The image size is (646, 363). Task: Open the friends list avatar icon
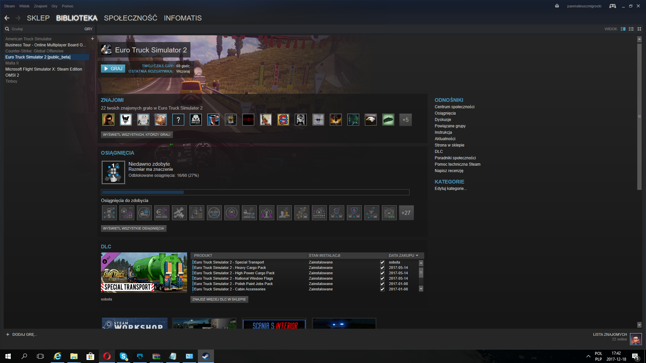(636, 339)
